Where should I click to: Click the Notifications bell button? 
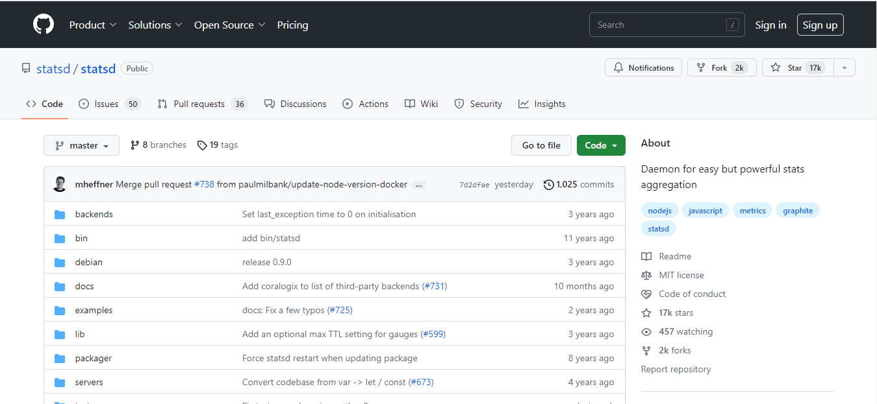point(644,68)
